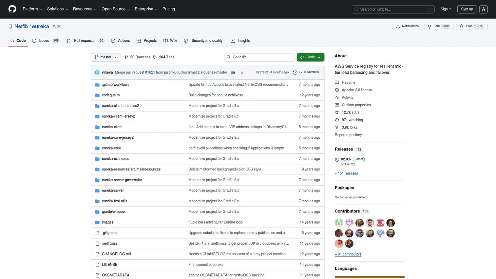
Task: Open the green Code dropdown button
Action: coord(311,57)
